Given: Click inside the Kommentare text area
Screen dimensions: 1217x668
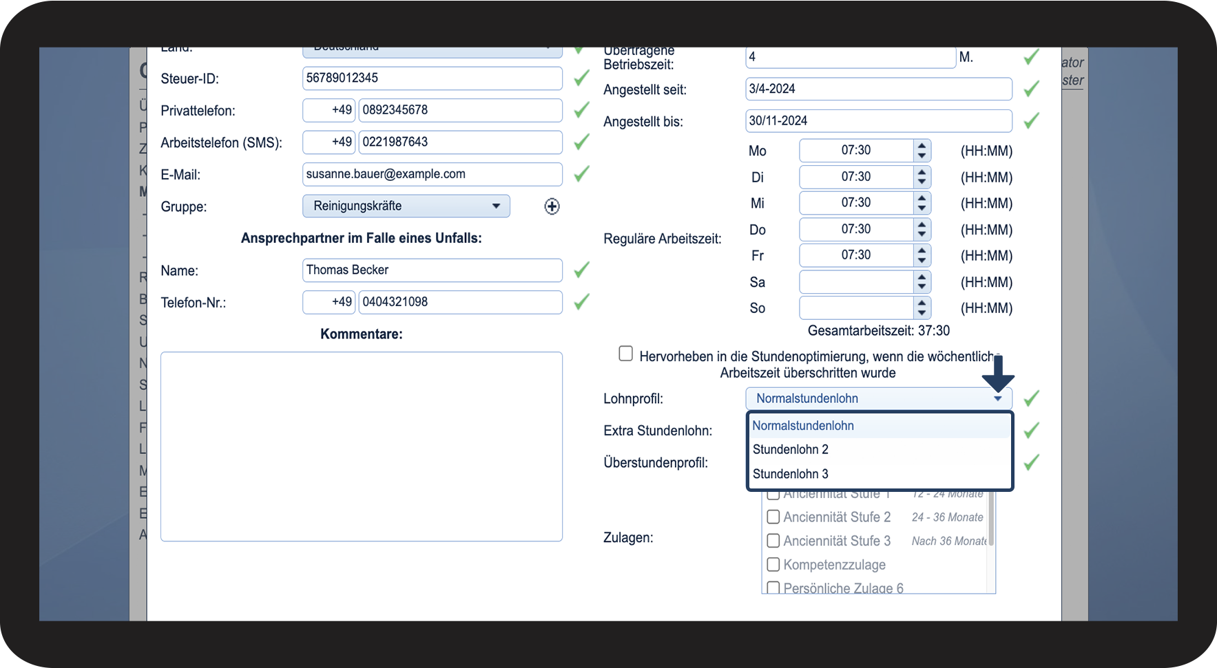Looking at the screenshot, I should pyautogui.click(x=362, y=446).
